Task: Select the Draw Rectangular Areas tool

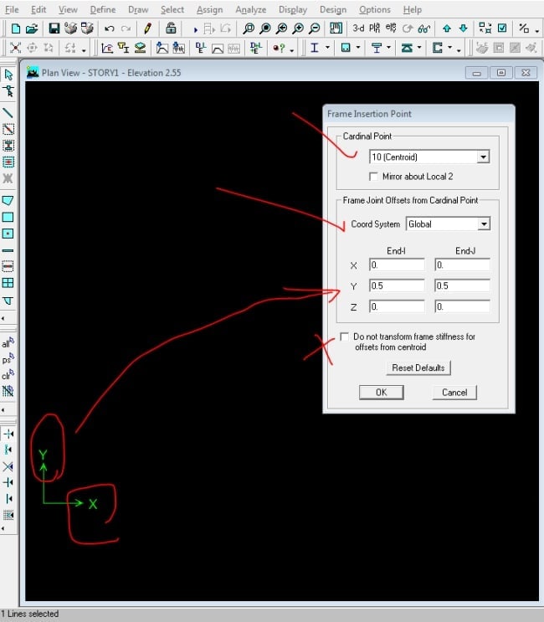Action: [8, 217]
